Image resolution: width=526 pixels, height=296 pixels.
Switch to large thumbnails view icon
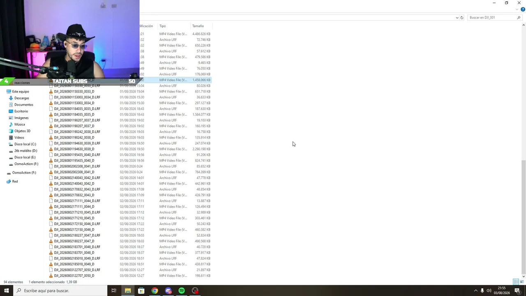[521, 282]
